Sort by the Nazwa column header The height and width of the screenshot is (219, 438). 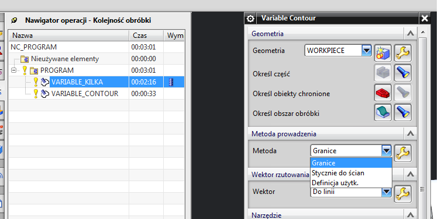pos(69,36)
